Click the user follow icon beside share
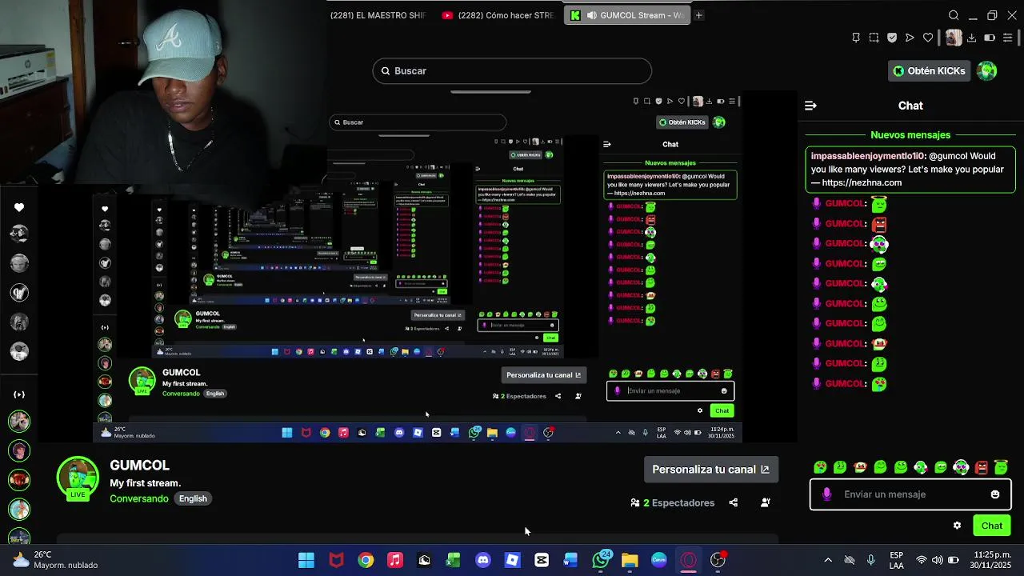The height and width of the screenshot is (576, 1024). click(x=766, y=502)
